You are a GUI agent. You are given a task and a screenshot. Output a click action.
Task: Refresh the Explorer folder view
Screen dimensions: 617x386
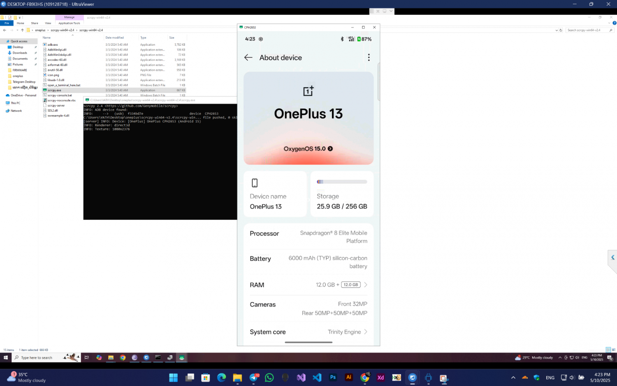(561, 30)
